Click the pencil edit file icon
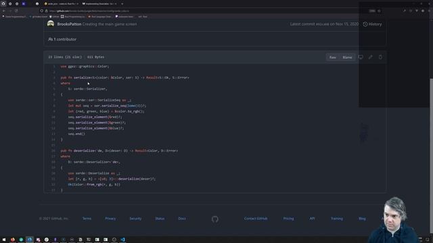Image resolution: width=433 pixels, height=243 pixels. (x=370, y=57)
